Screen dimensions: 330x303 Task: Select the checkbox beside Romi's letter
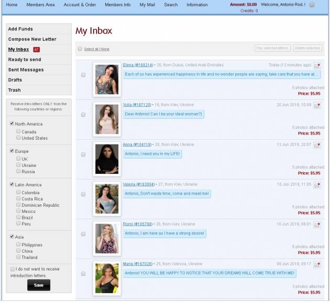click(83, 234)
